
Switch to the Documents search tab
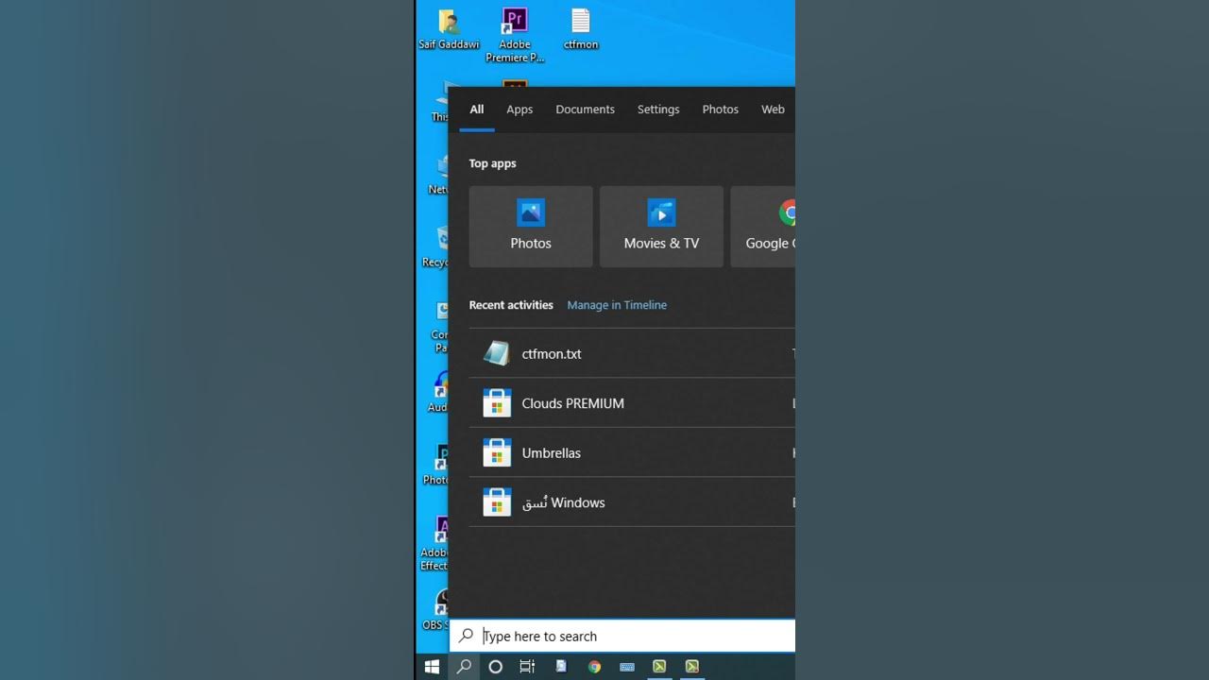(x=585, y=110)
